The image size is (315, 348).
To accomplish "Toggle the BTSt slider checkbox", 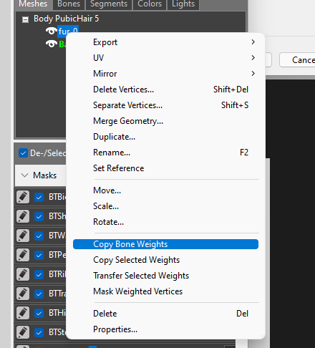I will (x=39, y=333).
